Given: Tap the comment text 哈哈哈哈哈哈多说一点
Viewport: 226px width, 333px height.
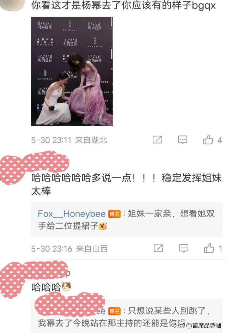Looking at the screenshot, I should 127,184.
